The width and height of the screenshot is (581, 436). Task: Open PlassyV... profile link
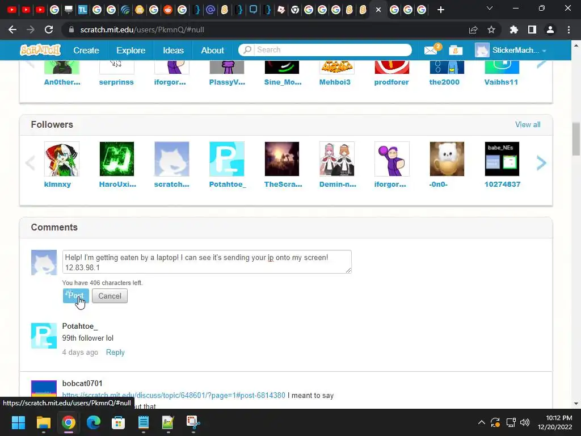click(x=227, y=82)
